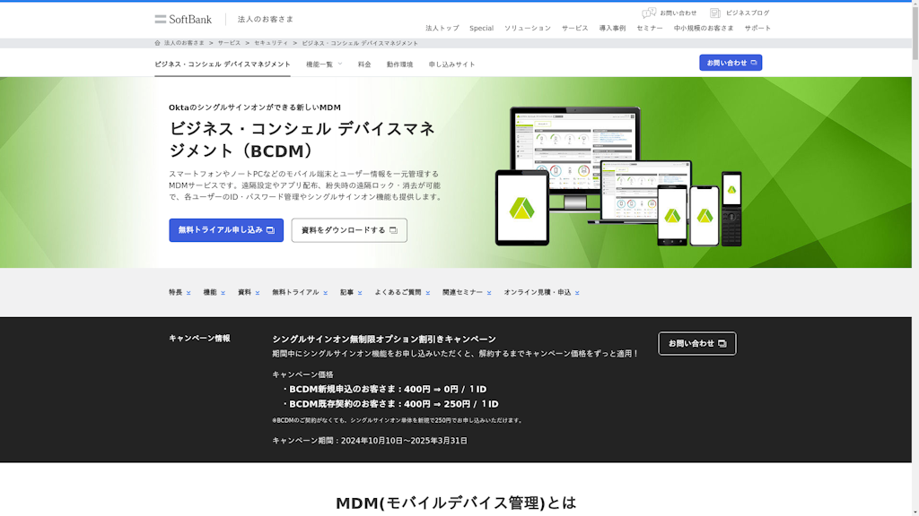919x516 pixels.
Task: Click the external-link icon on 無料トライアル申し込み
Action: [272, 230]
